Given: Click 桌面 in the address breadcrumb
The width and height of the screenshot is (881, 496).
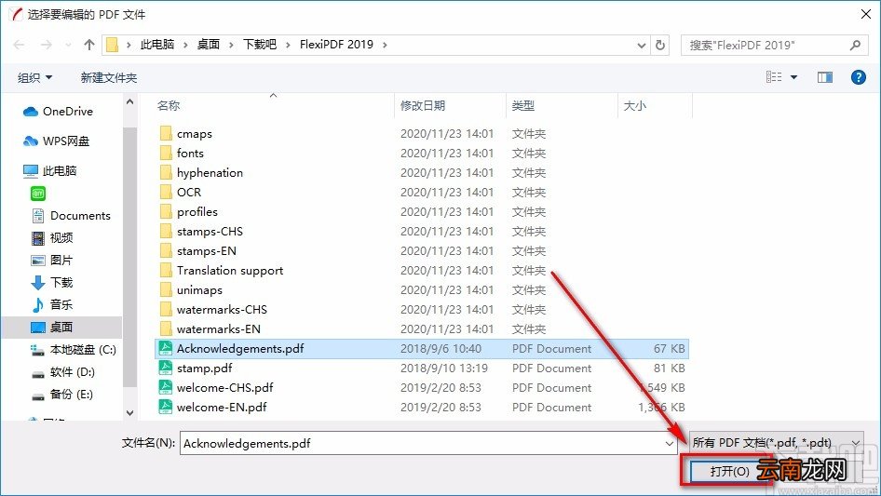Looking at the screenshot, I should click(x=209, y=45).
